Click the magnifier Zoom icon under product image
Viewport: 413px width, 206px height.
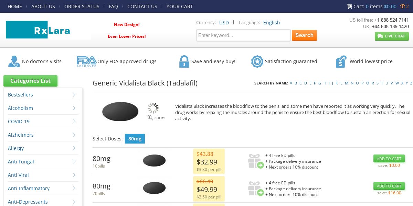pyautogui.click(x=150, y=118)
